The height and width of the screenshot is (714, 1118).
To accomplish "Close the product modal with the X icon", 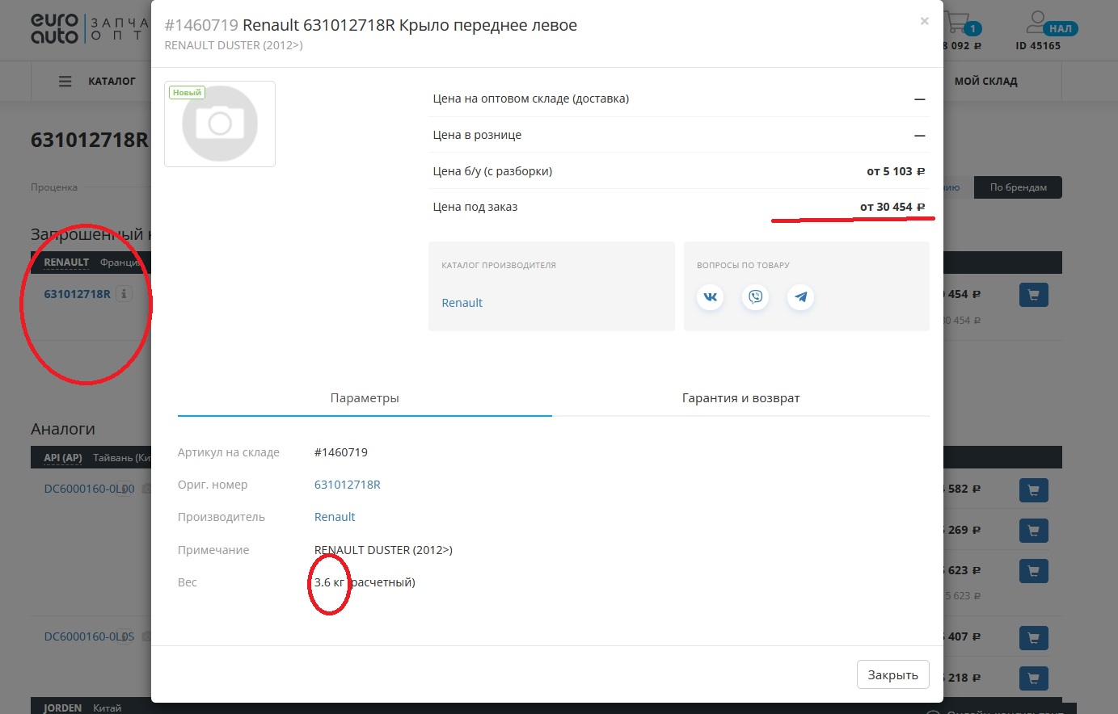I will (x=924, y=21).
